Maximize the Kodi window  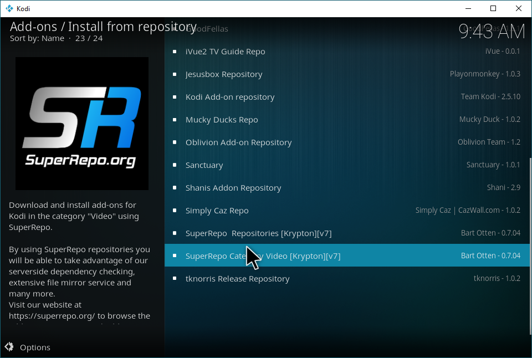[493, 8]
